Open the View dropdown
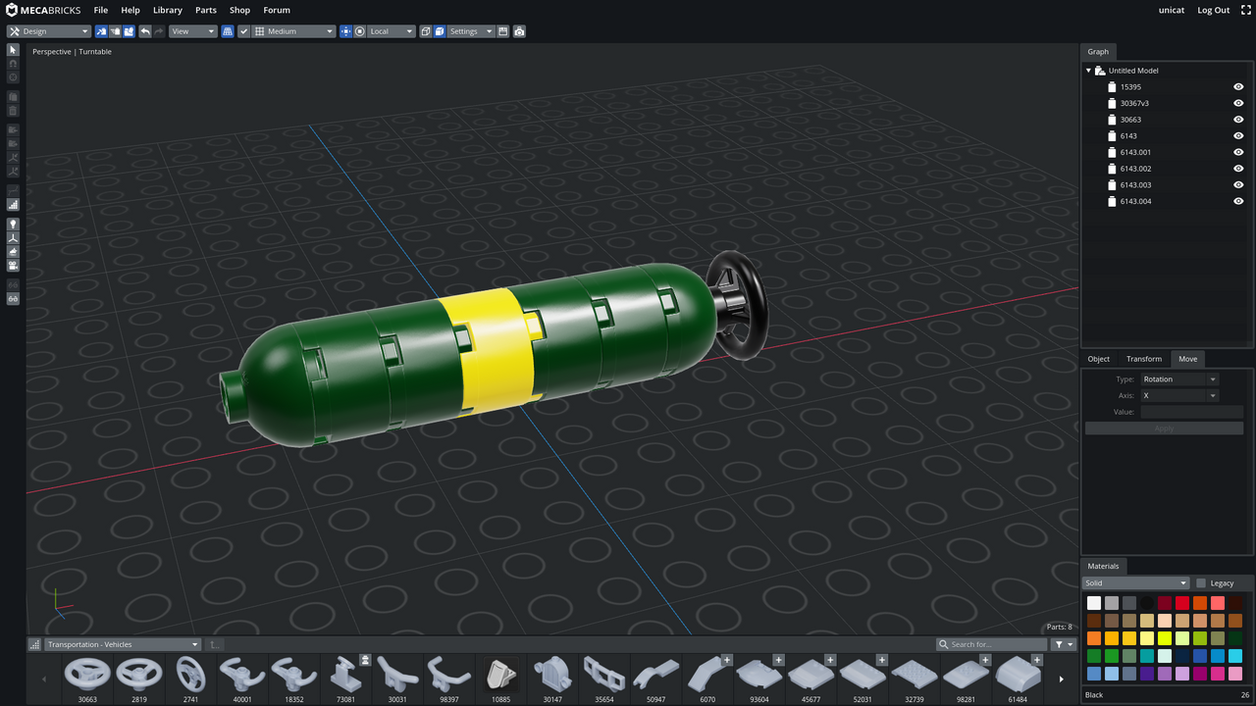The width and height of the screenshot is (1256, 706). tap(192, 31)
